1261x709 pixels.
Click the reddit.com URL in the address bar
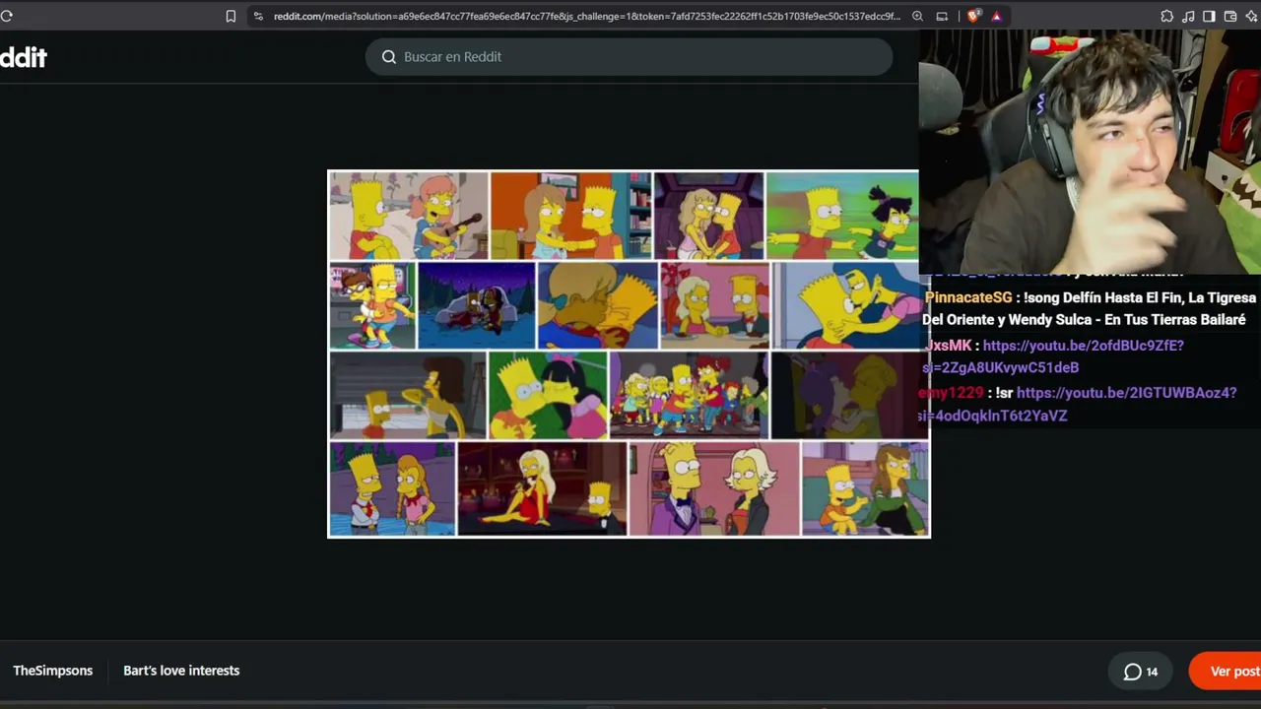click(x=586, y=16)
